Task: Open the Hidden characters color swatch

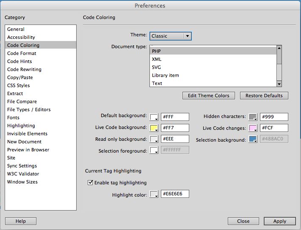Action: coord(253,117)
